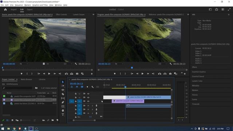The width and height of the screenshot is (233, 131).
Task: Create new bin in Project panel
Action: point(52,120)
